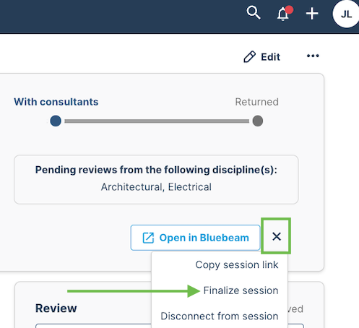Screen dimensions: 359x328
Task: Click the Returned progress step dot
Action: click(258, 121)
